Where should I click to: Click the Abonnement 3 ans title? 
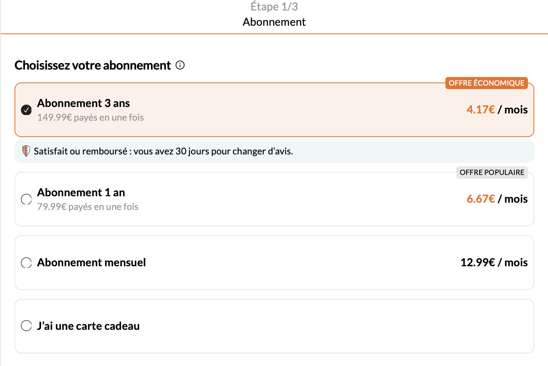(x=83, y=103)
